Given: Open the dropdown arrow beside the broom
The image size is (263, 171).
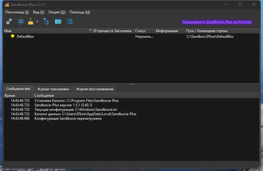Looking at the screenshot, I should [37, 21].
